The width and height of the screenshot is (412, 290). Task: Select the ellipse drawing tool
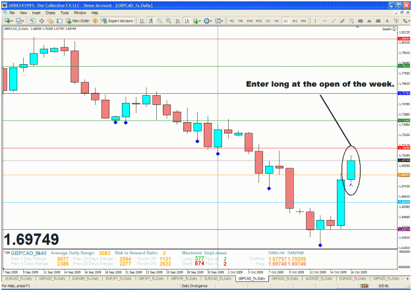(360, 20)
